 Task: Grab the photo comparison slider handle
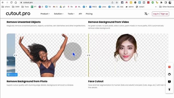click(15, 55)
